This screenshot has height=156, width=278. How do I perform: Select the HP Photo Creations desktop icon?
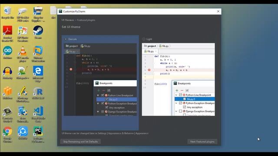click(23, 34)
